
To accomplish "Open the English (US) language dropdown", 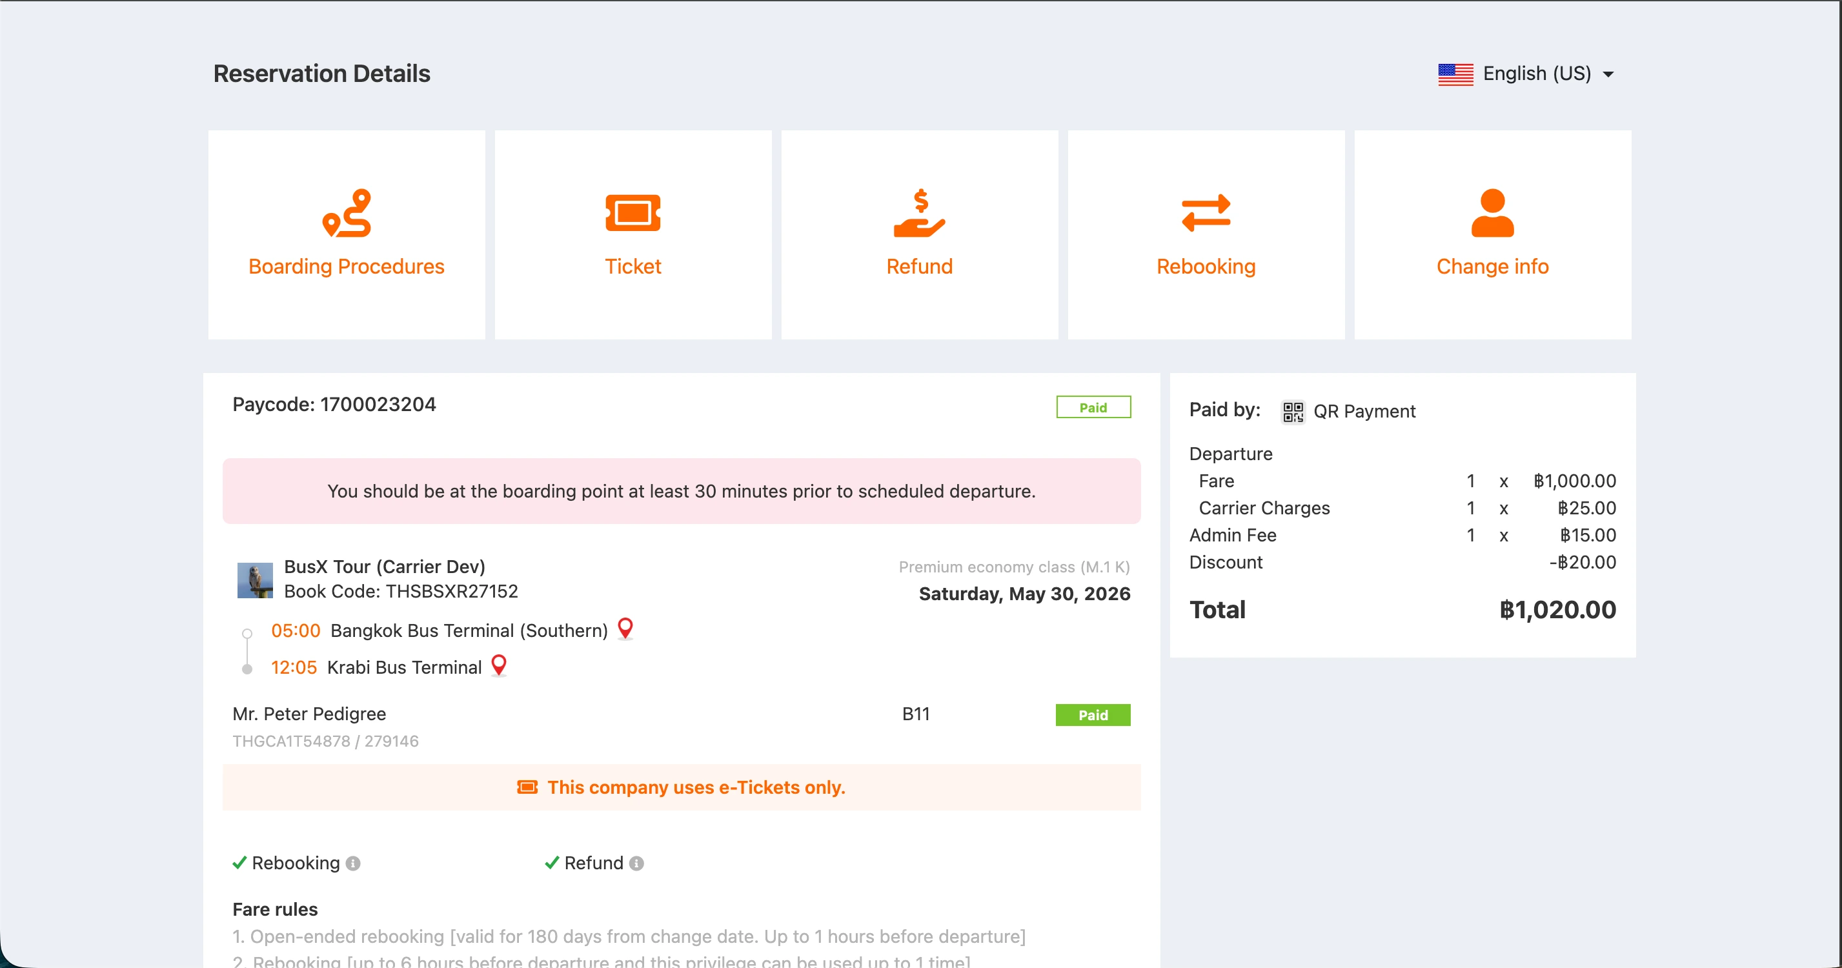I will coord(1526,74).
